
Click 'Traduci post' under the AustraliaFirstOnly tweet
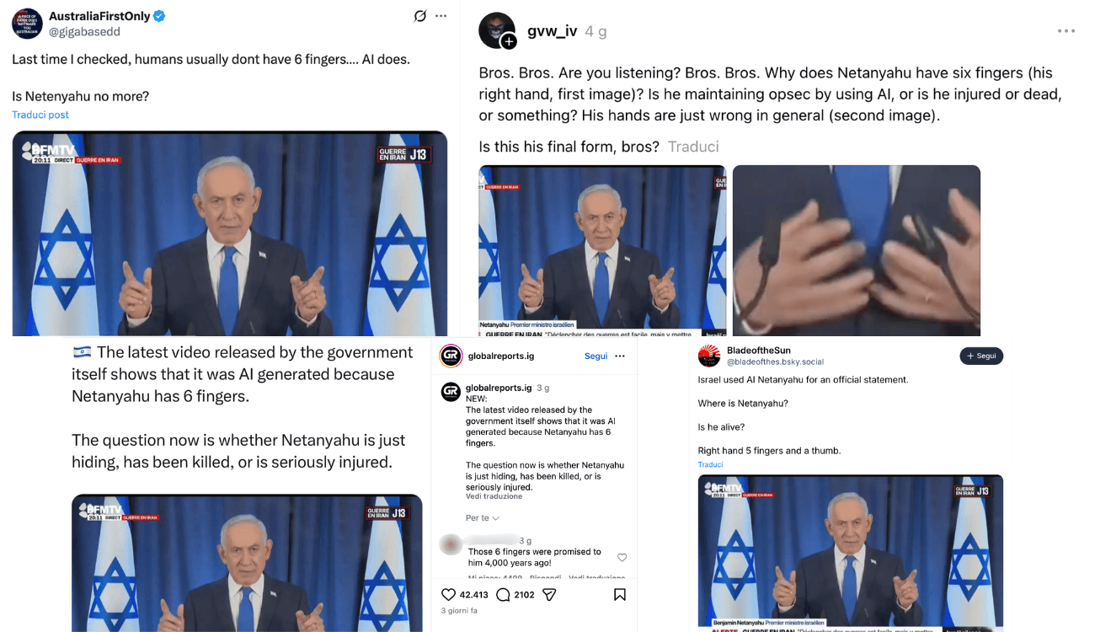coord(40,115)
